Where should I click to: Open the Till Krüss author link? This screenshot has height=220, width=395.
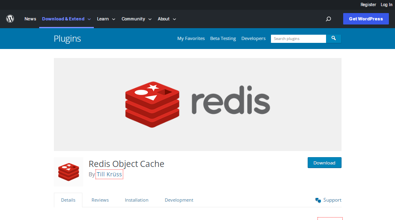point(109,174)
